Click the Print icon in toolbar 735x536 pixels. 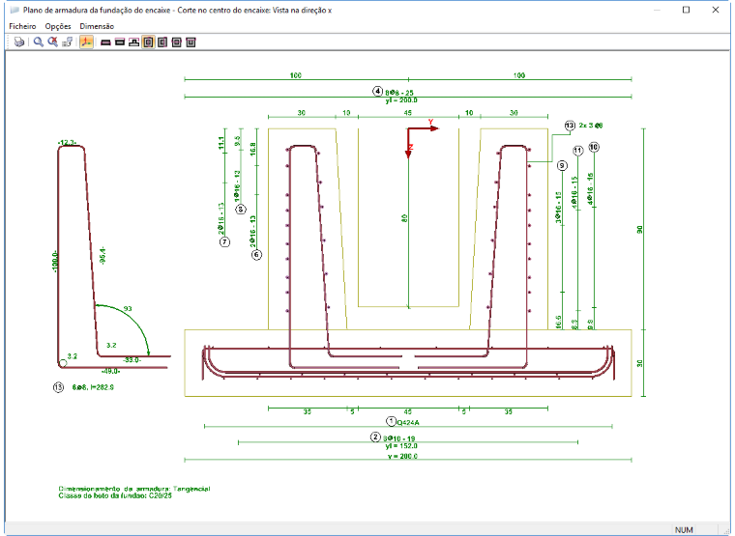point(18,42)
